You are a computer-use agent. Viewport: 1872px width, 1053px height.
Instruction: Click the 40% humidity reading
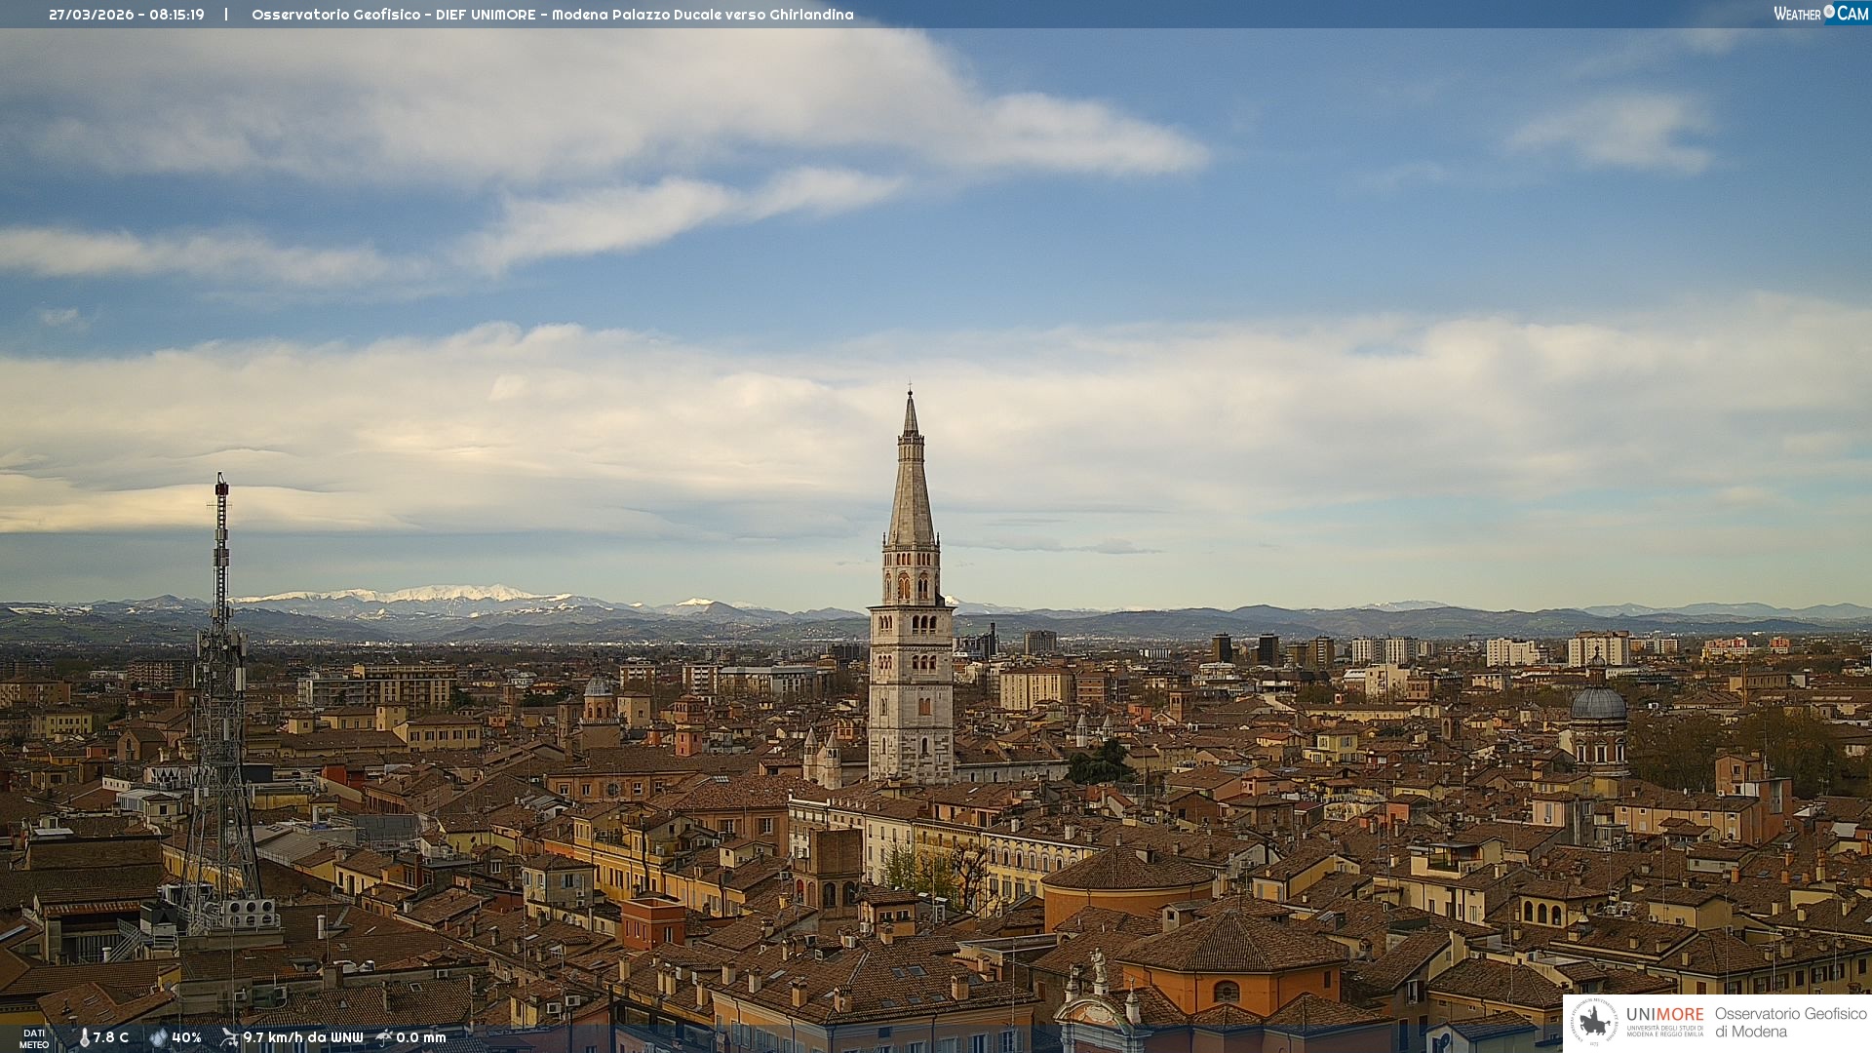point(186,1037)
